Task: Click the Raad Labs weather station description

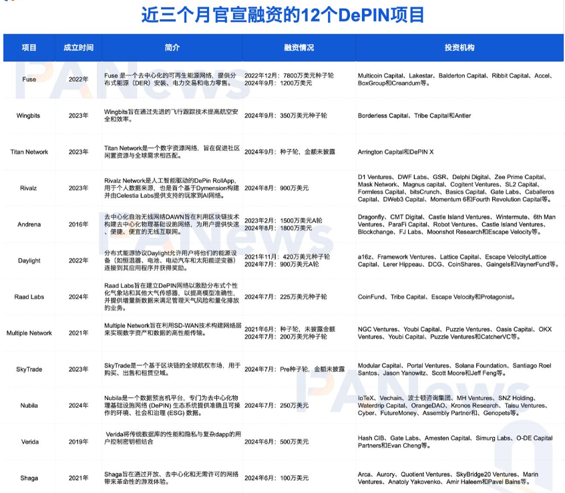Action: click(172, 297)
